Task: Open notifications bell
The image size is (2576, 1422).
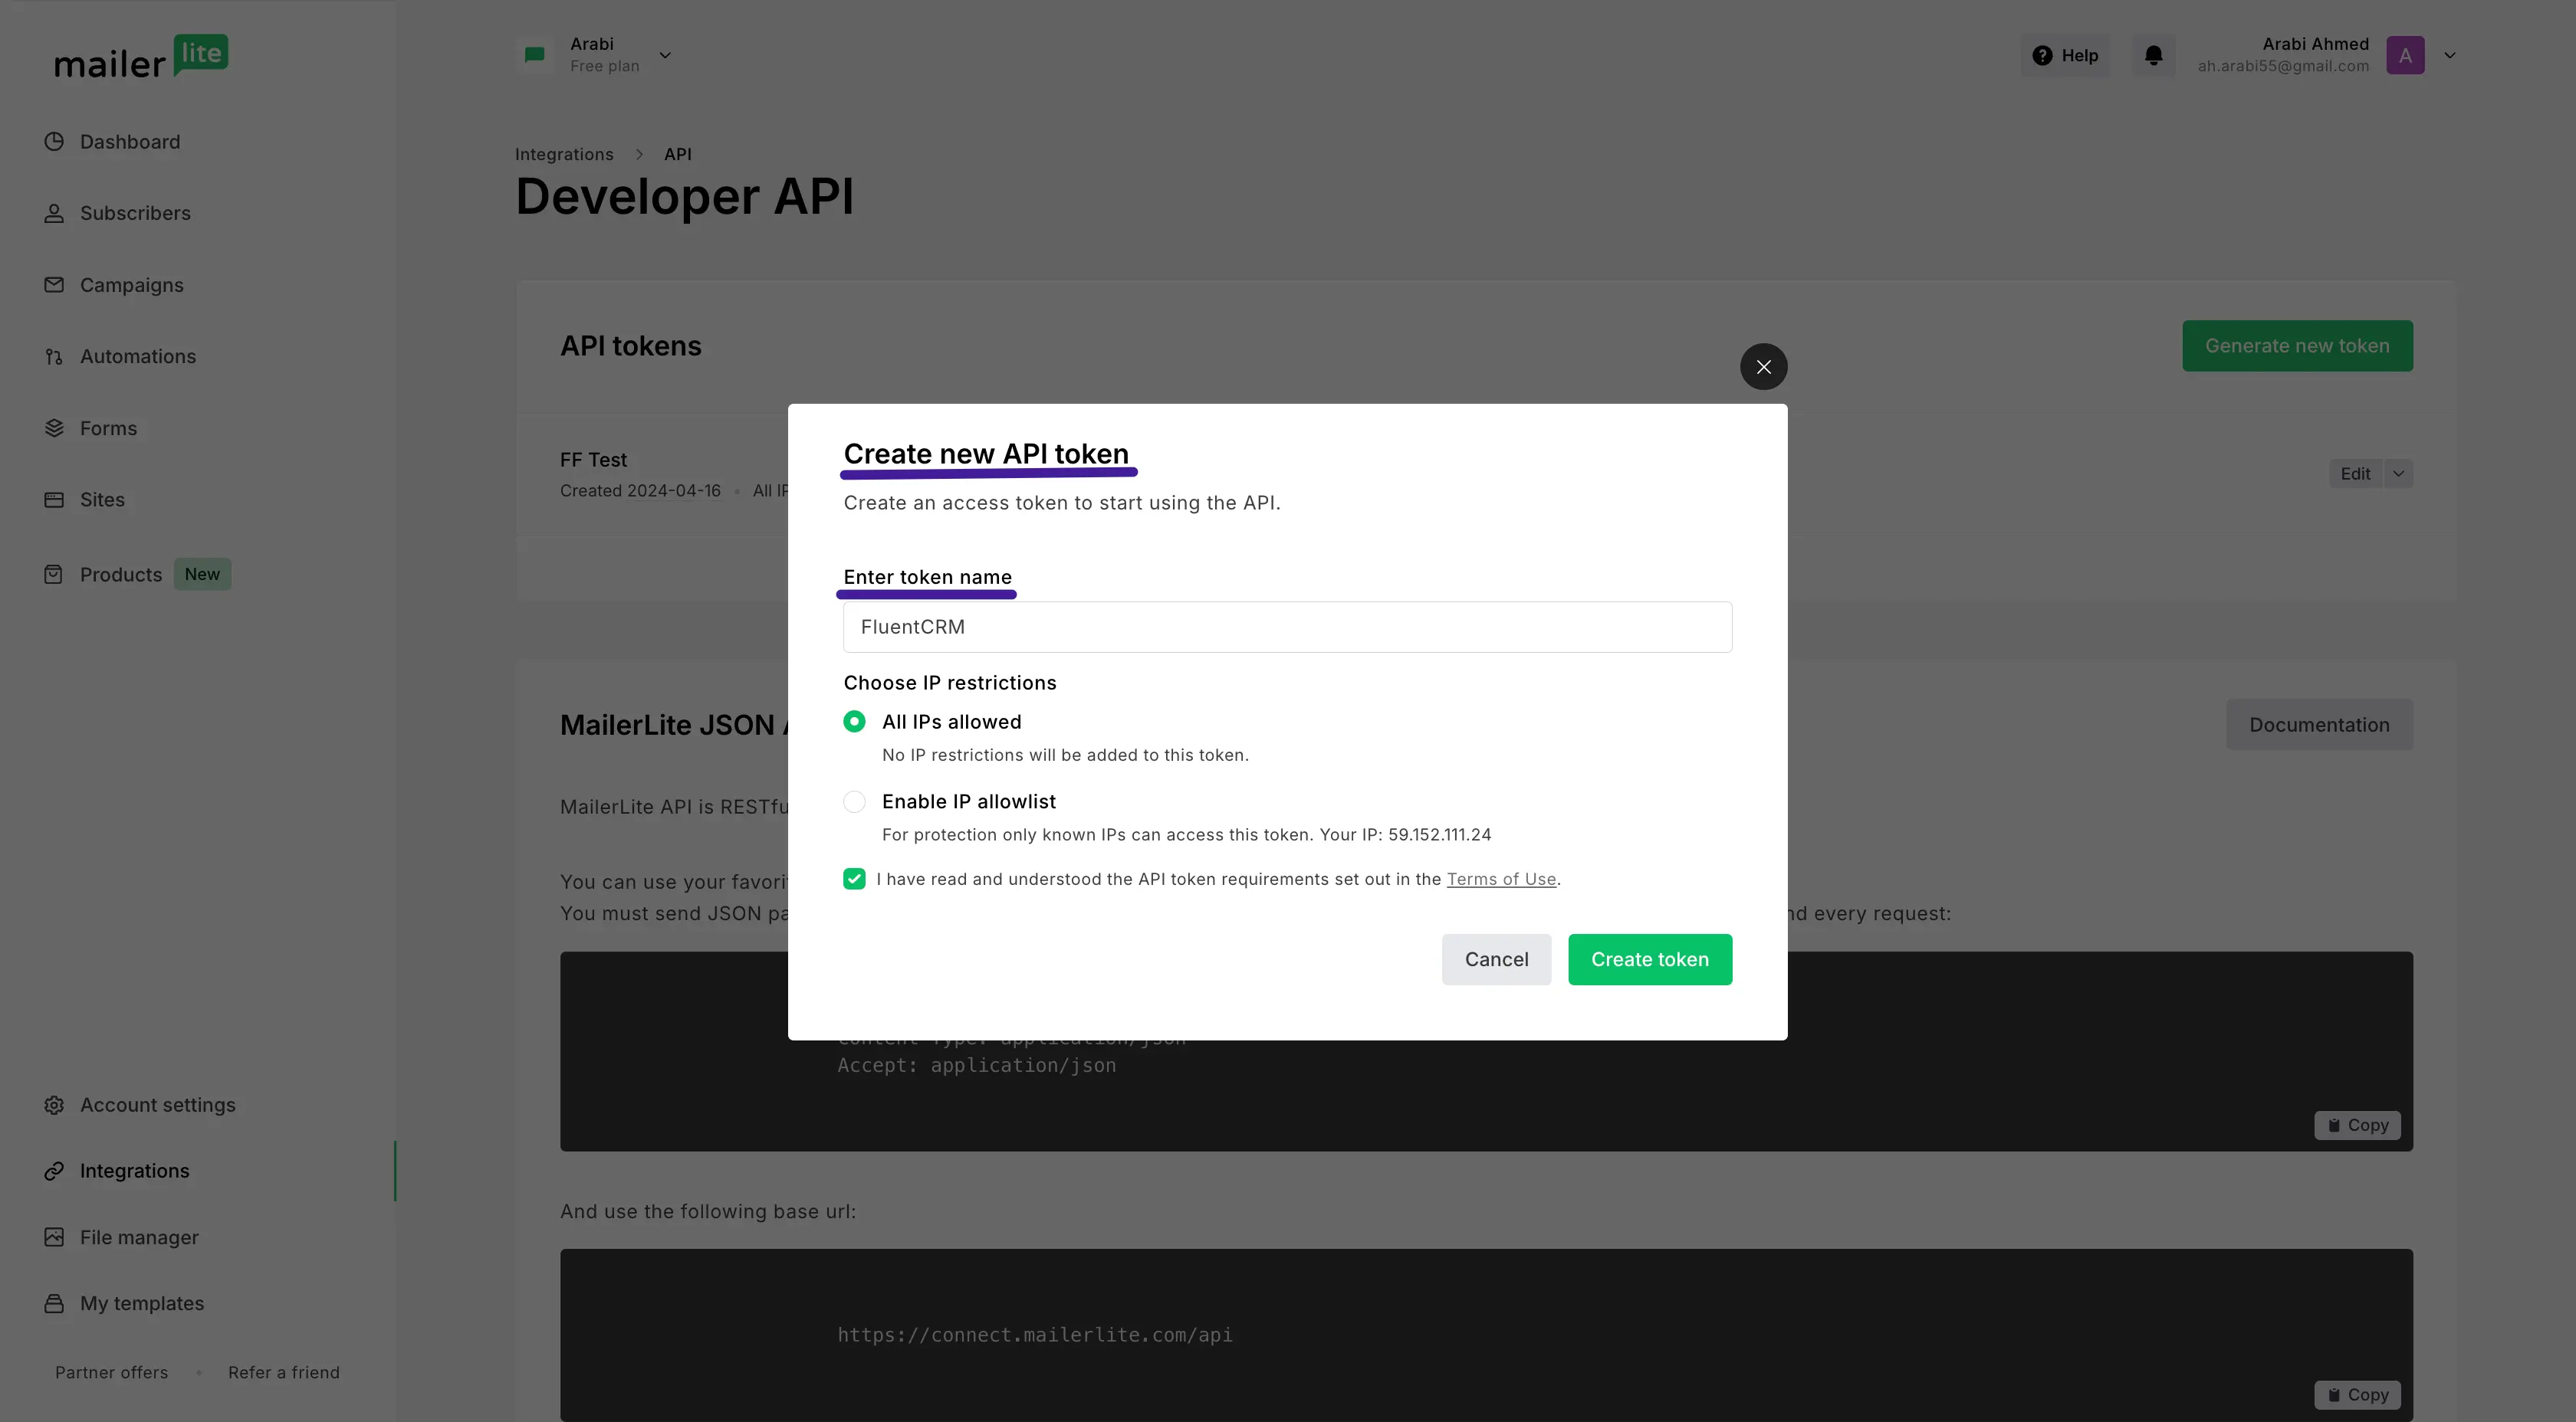Action: [x=2153, y=55]
